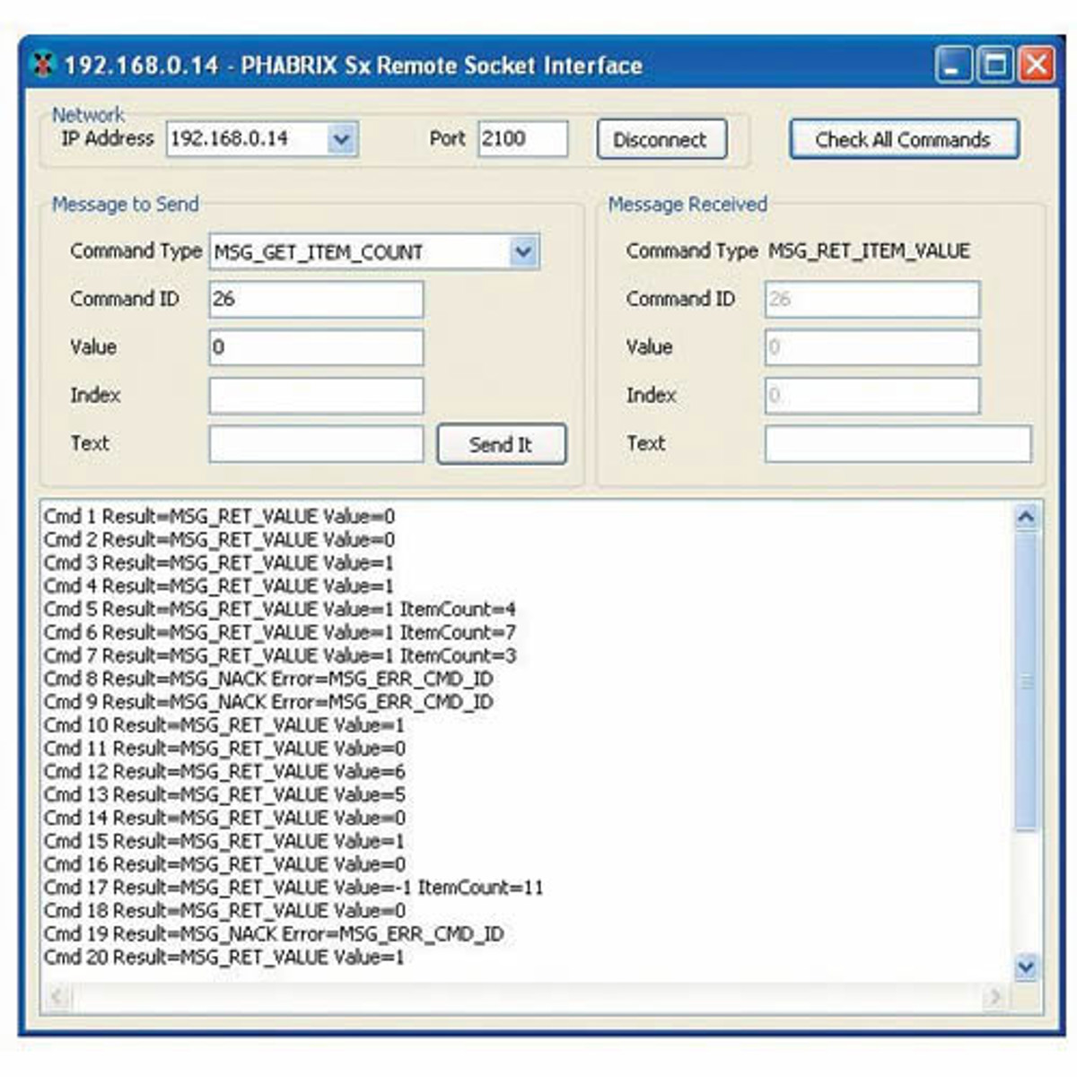Viewport: 1077px width, 1077px height.
Task: Click the received type text MSG_RET_ITEM_VALUE
Action: tap(869, 251)
